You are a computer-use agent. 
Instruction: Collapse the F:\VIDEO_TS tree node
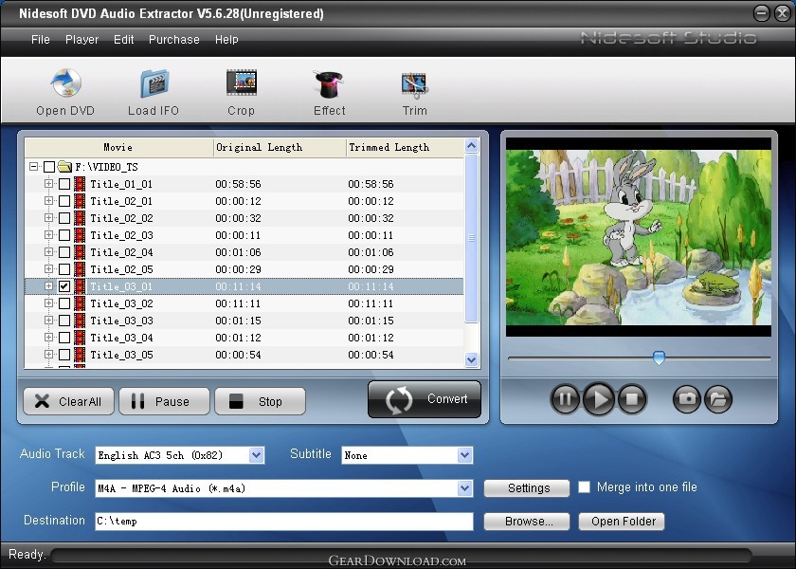tap(33, 167)
